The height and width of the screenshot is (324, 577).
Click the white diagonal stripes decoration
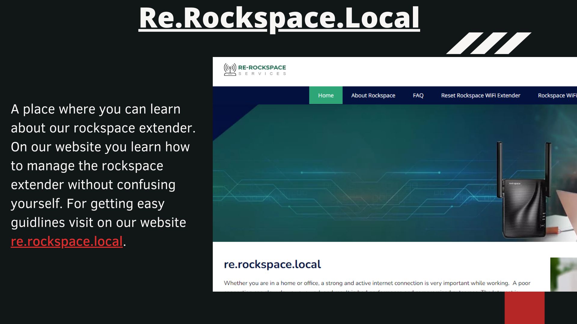[489, 43]
